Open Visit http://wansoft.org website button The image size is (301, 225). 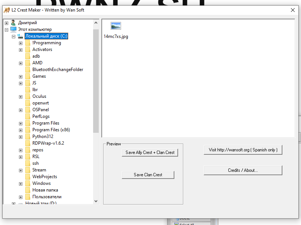243,150
